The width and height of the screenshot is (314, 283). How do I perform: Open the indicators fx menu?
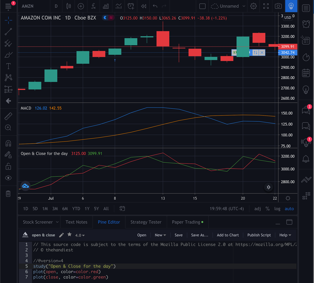click(x=93, y=6)
